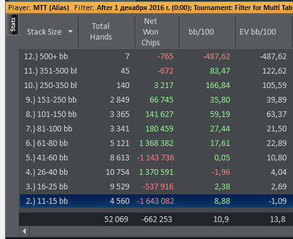Screen dimensions: 293x239
Task: Sort by the Stack Size column header
Action: point(44,32)
